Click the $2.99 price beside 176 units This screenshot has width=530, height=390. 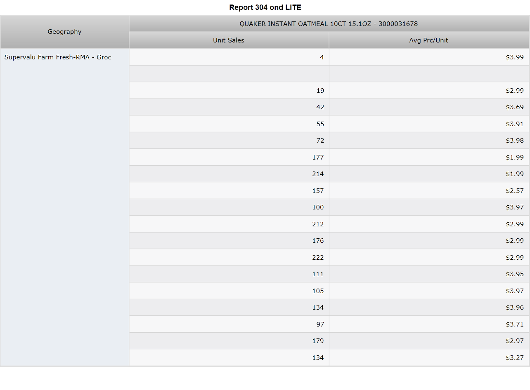[429, 241]
